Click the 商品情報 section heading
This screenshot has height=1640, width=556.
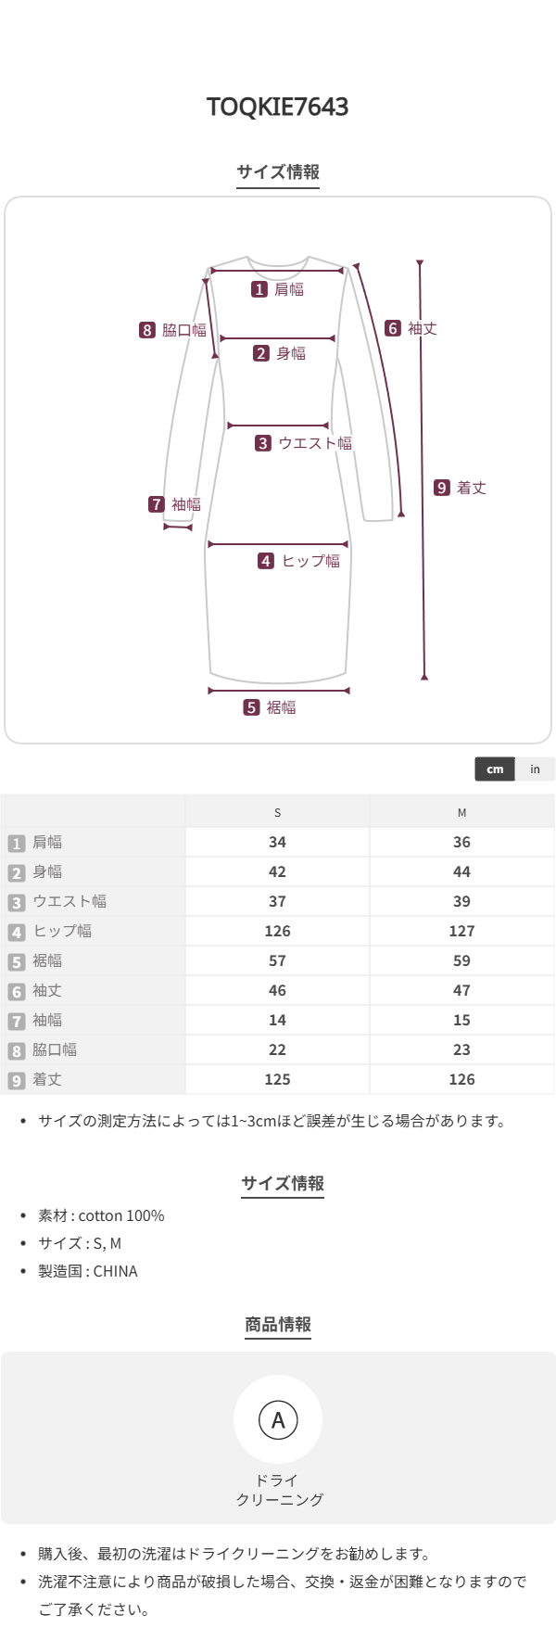[278, 1324]
